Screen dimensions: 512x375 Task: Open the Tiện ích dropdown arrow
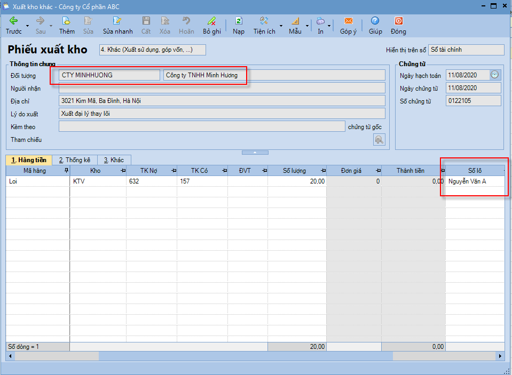pos(281,26)
